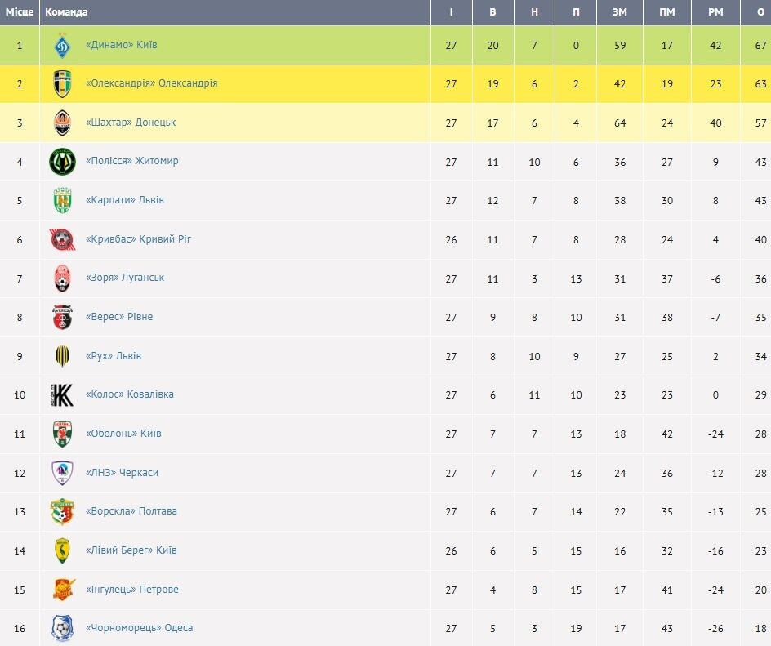
Task: Click the Shakhtar Donetsk logo
Action: click(62, 123)
